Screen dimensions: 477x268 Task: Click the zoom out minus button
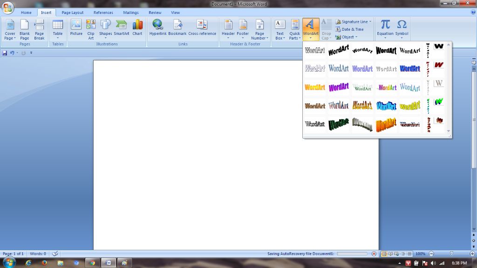(431, 254)
